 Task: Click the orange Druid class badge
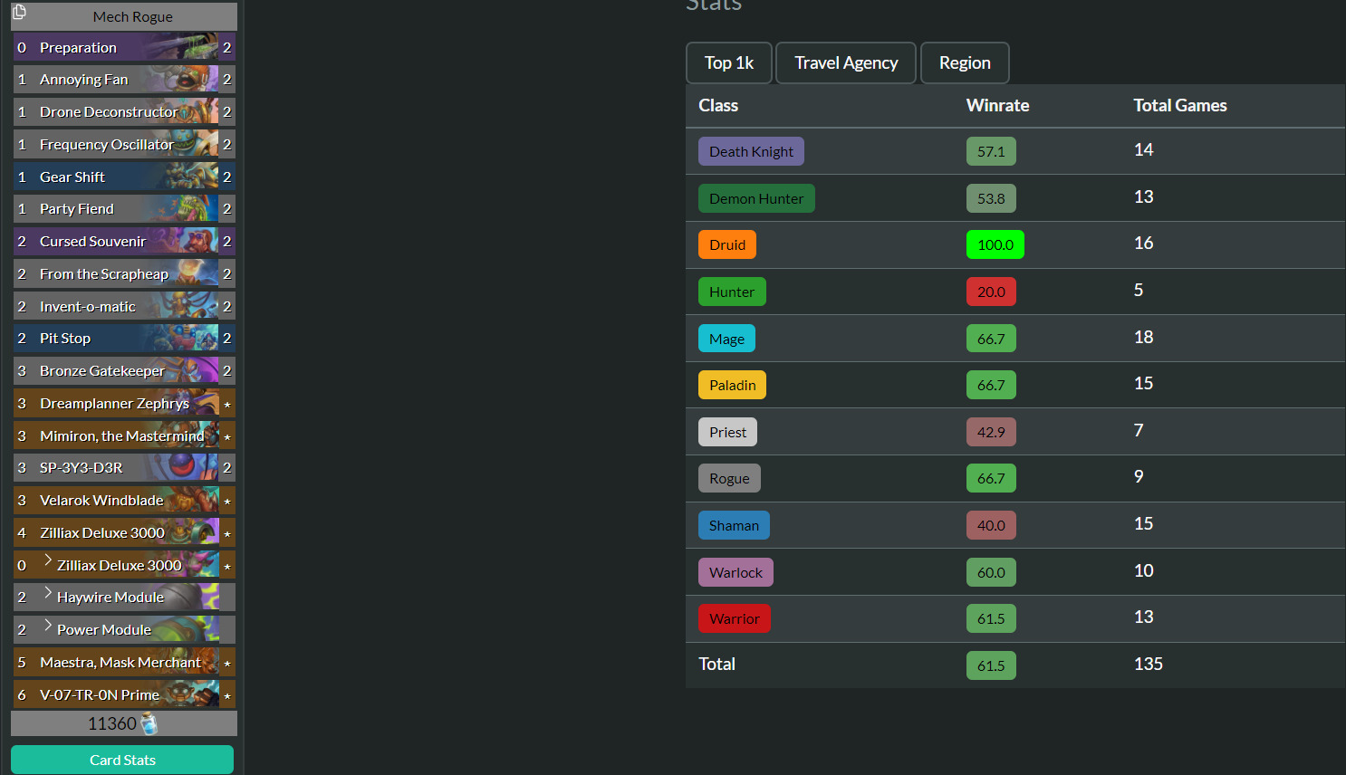click(x=727, y=244)
